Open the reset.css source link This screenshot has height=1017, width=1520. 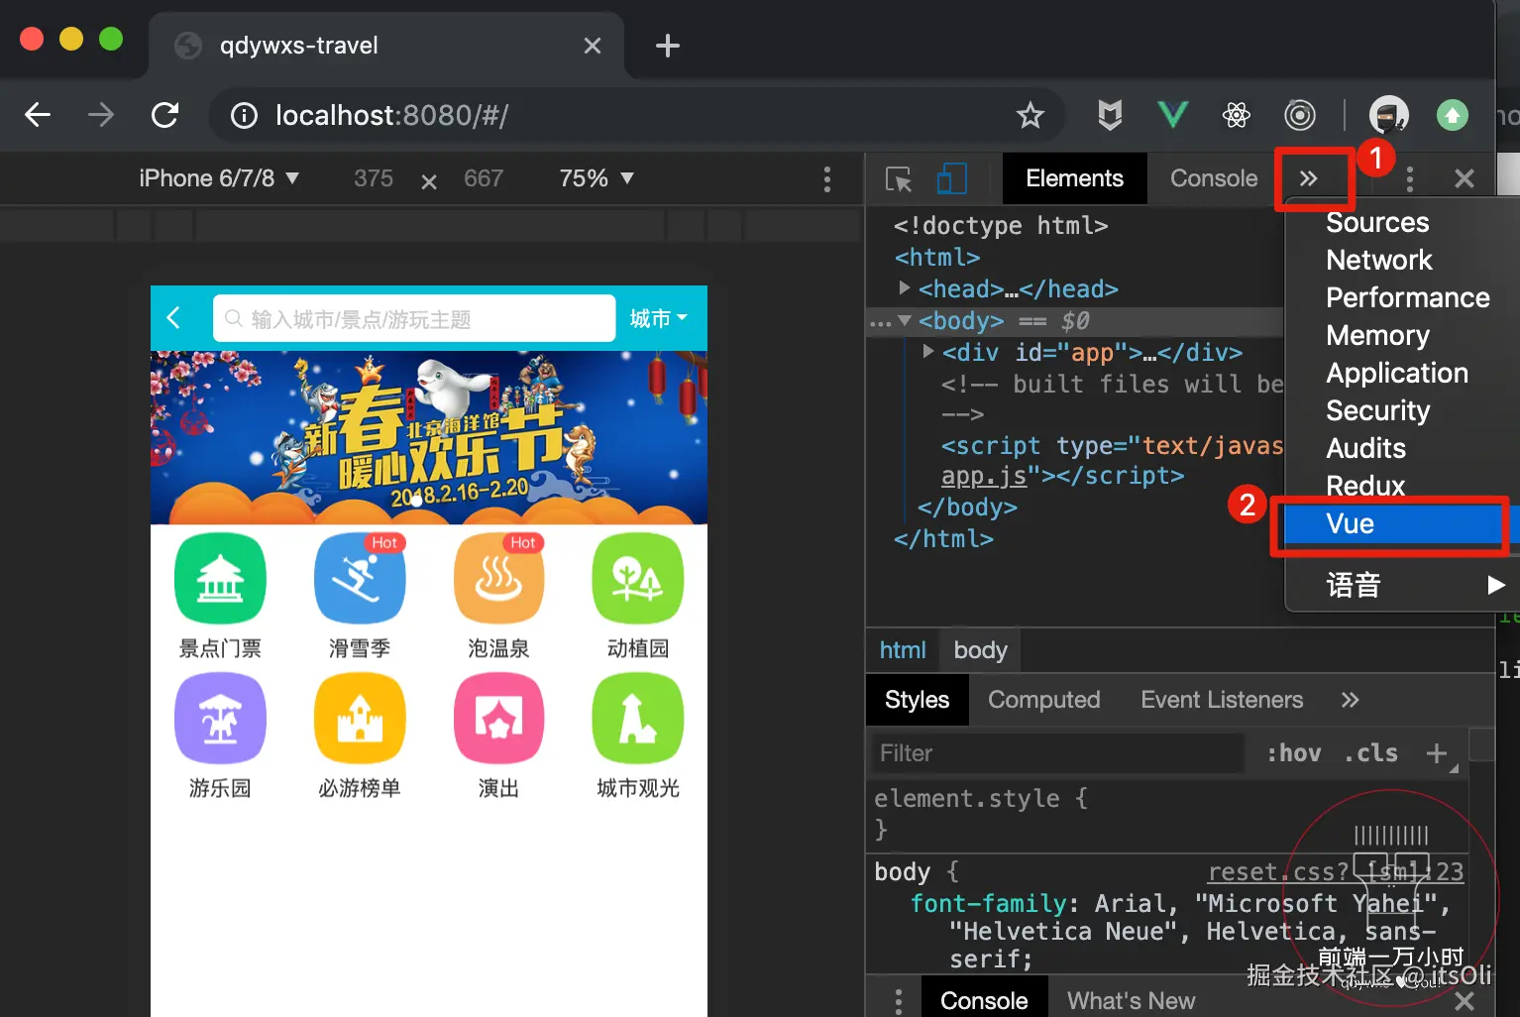(1335, 872)
